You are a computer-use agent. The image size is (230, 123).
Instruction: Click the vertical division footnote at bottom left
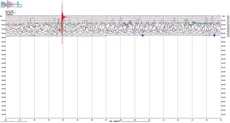pyautogui.click(x=15, y=122)
